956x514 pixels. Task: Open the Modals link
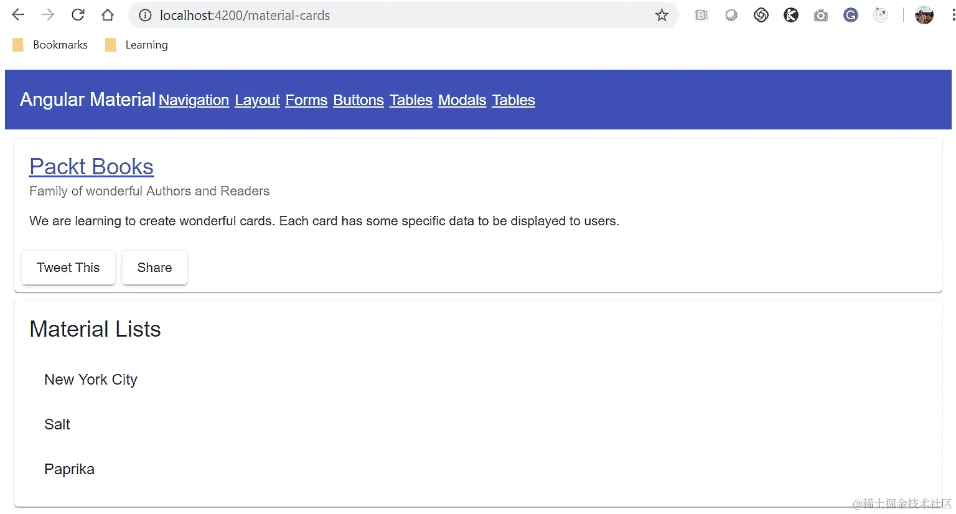coord(462,100)
